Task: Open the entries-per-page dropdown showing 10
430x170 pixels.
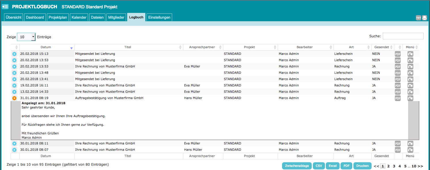Action: click(x=26, y=37)
